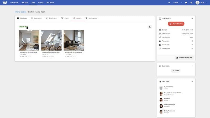Switch to the Attachments tab
210x118 pixels.
51,18
